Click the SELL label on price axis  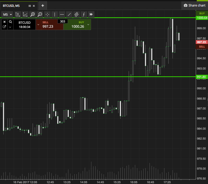(x=202, y=47)
